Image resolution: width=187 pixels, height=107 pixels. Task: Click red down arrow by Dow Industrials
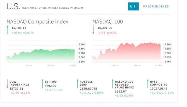[7, 84]
